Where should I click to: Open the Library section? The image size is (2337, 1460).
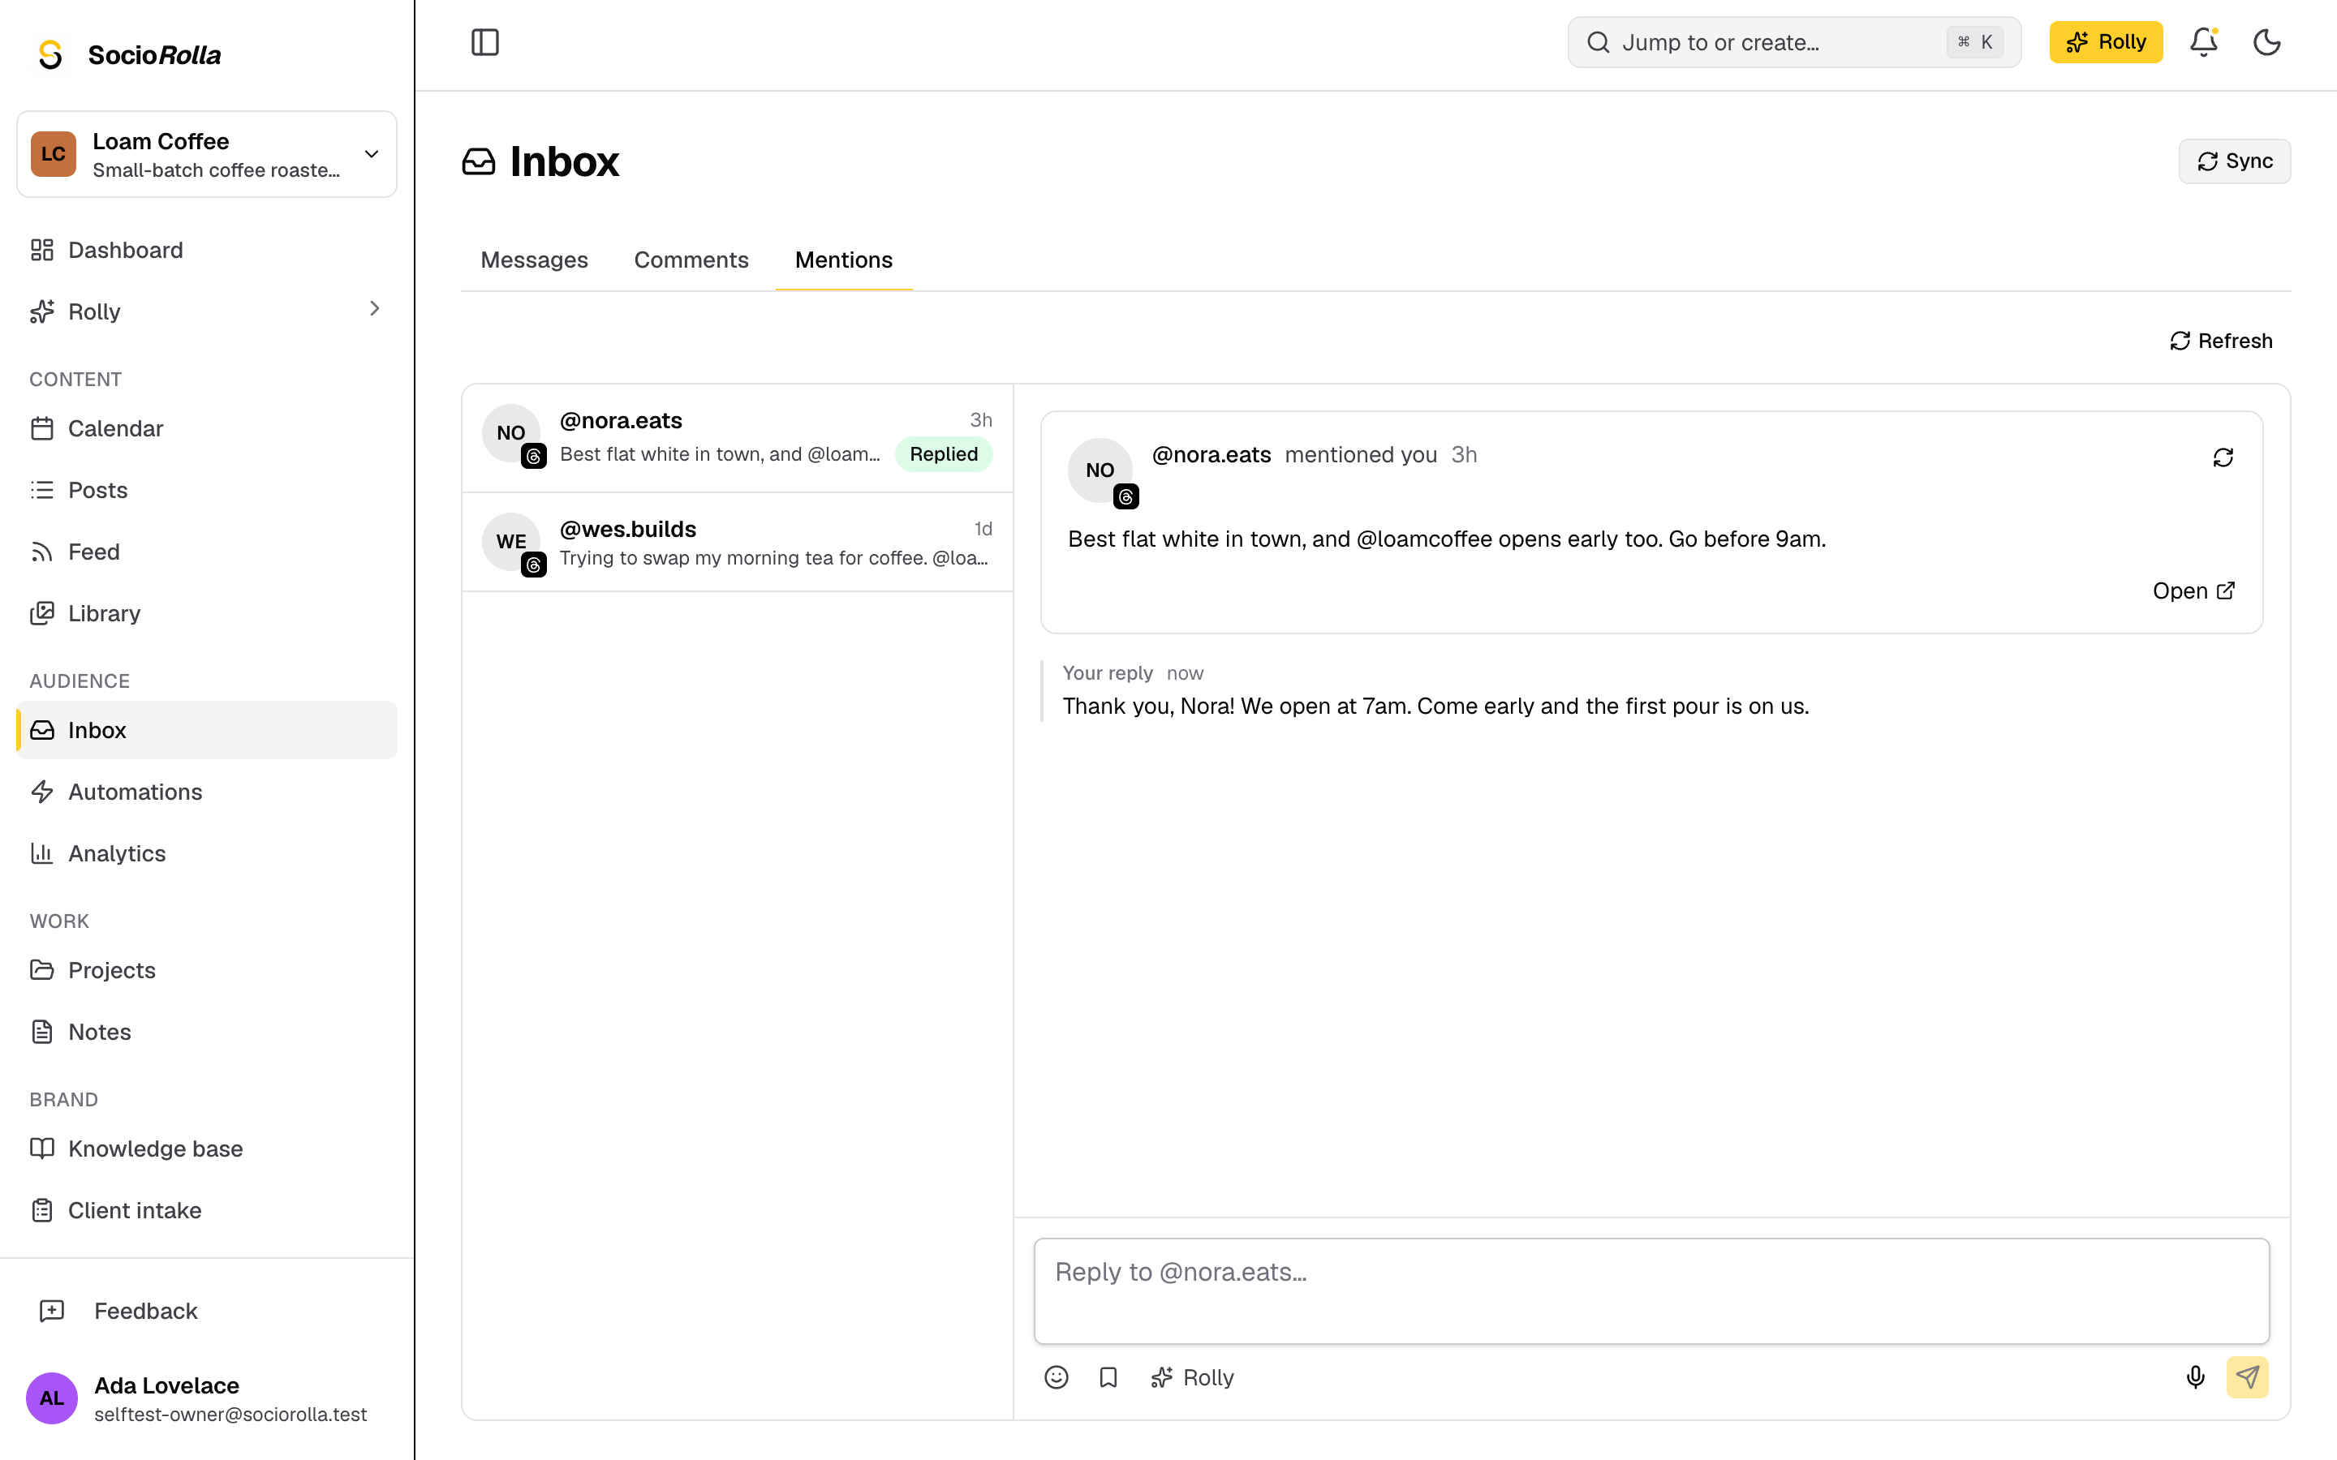click(x=207, y=613)
